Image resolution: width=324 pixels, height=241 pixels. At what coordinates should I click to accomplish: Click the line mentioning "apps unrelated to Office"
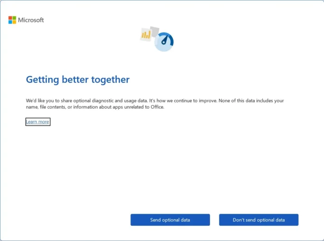(95, 107)
